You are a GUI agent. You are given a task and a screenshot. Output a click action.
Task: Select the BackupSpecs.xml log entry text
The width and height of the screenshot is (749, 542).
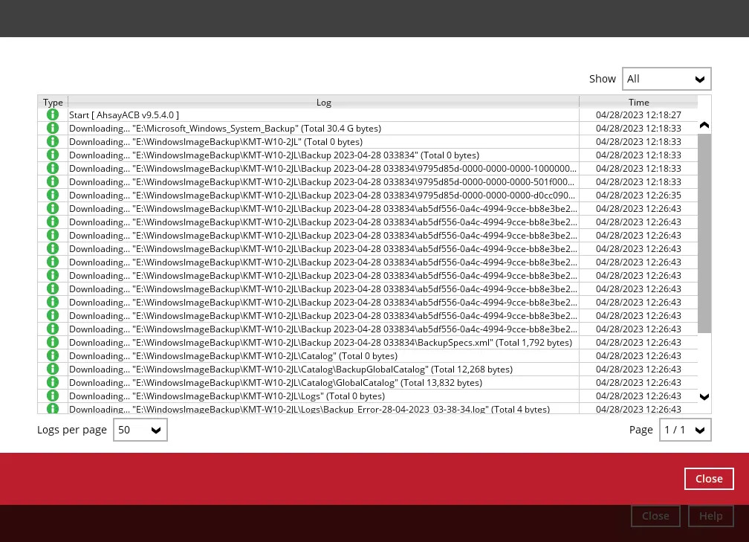(320, 343)
